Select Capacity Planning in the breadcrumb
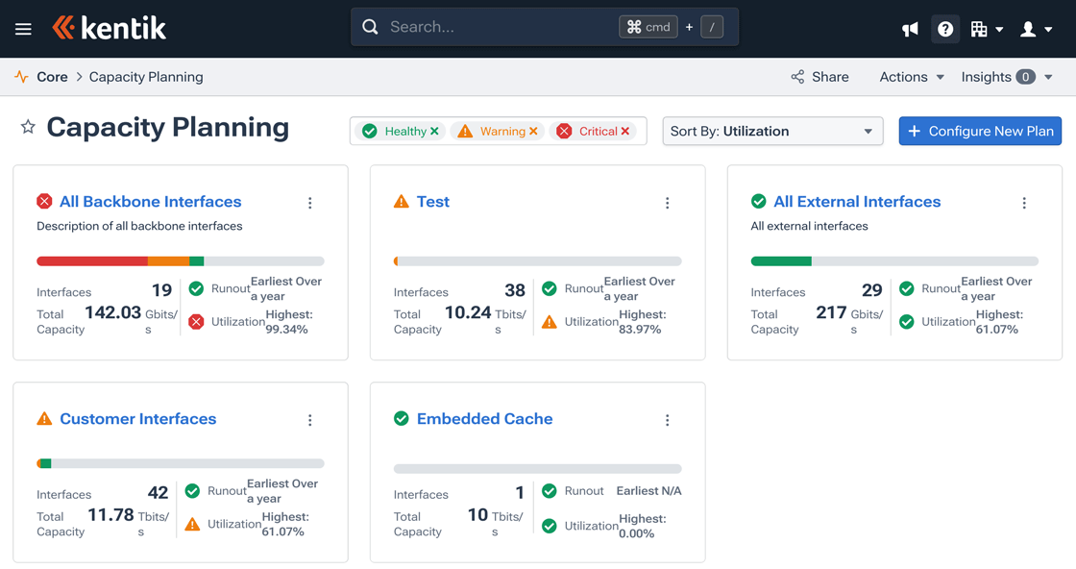Viewport: 1076px width, 569px height. (146, 76)
